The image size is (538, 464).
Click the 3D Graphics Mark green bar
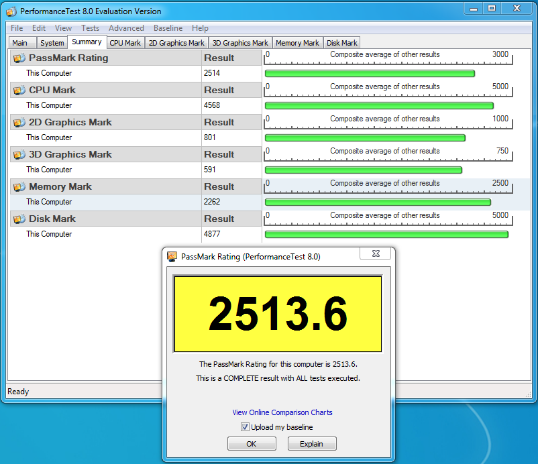point(364,170)
